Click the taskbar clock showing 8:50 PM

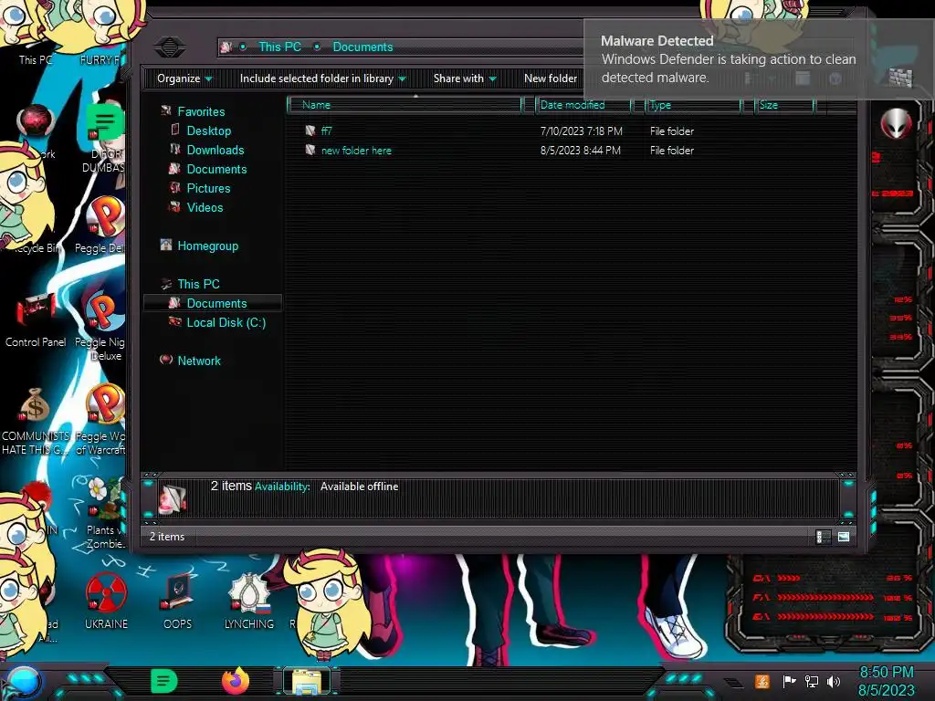[x=886, y=681]
